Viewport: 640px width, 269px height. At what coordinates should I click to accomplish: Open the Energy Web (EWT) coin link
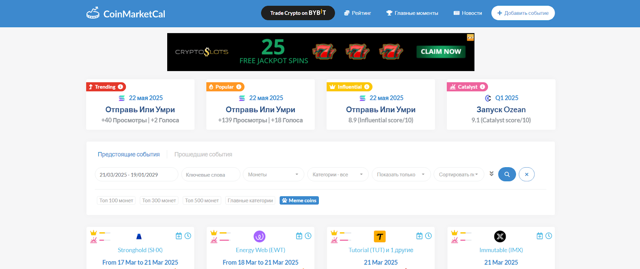pos(260,250)
